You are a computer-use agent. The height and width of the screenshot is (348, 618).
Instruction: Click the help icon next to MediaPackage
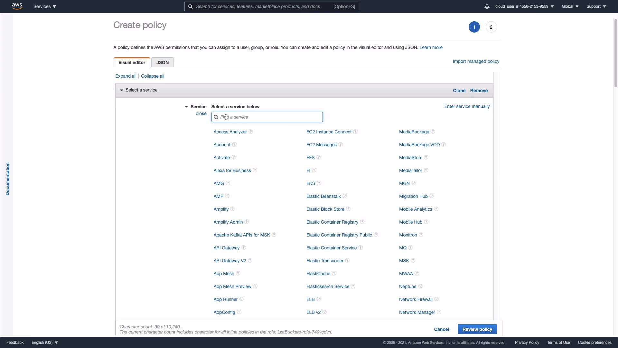[433, 132]
